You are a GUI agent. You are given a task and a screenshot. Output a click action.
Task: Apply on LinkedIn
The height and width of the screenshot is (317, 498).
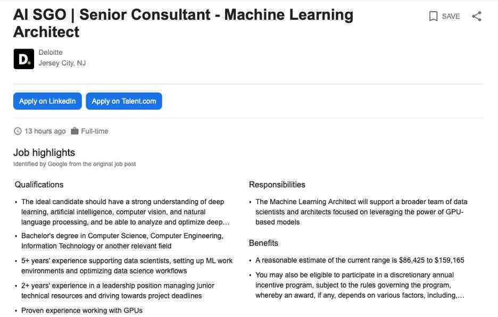point(47,101)
